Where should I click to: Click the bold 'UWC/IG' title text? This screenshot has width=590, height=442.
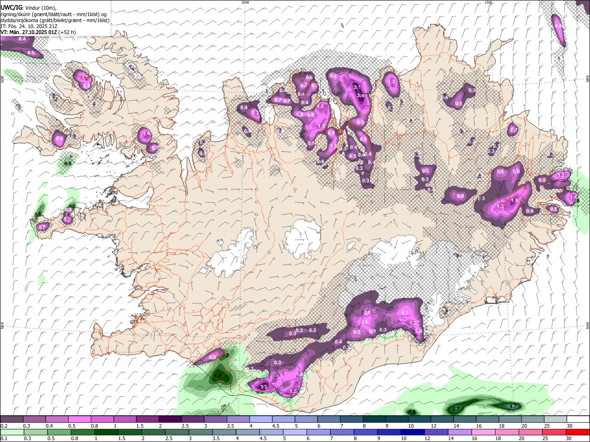coord(11,8)
